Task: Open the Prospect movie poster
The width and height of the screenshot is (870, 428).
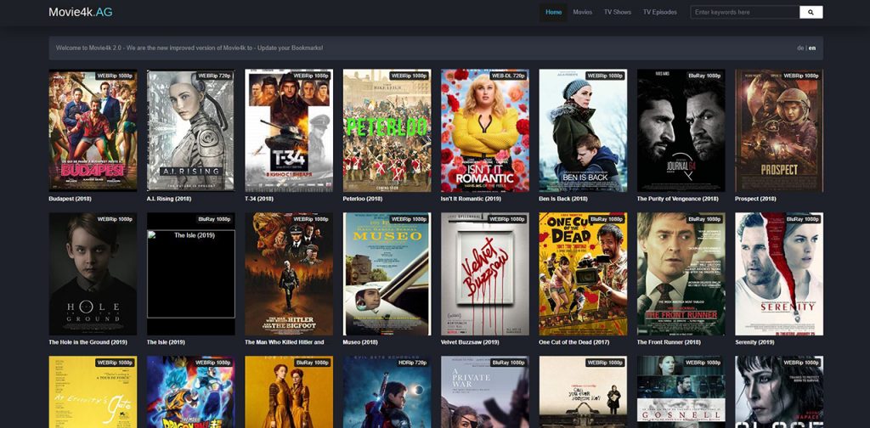Action: (x=779, y=130)
